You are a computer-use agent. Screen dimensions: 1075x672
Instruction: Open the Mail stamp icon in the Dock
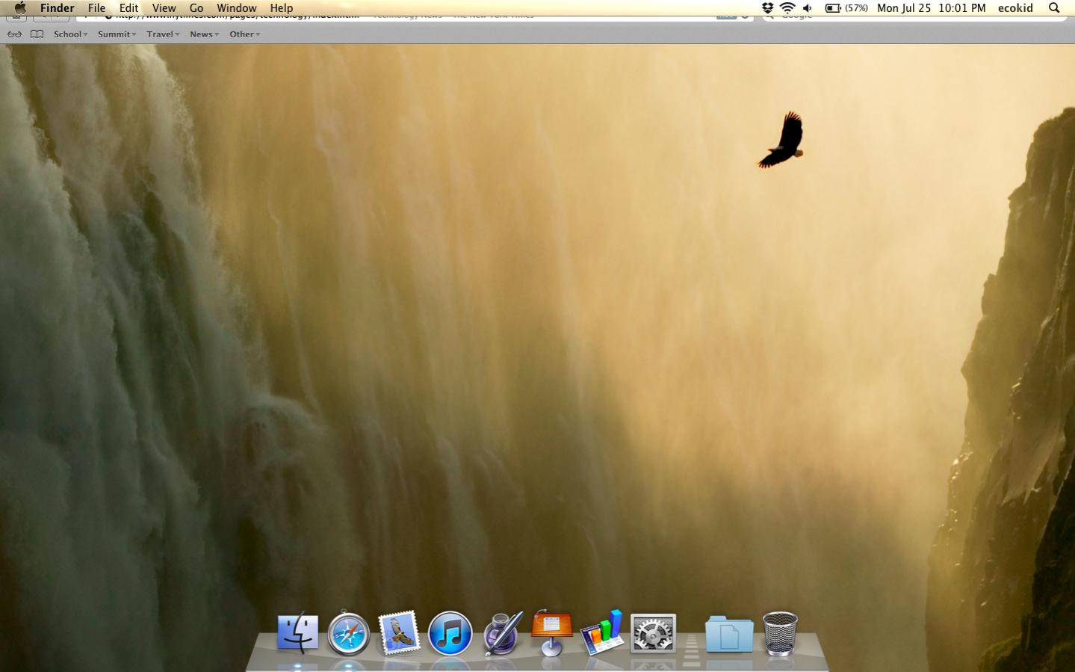pyautogui.click(x=399, y=633)
